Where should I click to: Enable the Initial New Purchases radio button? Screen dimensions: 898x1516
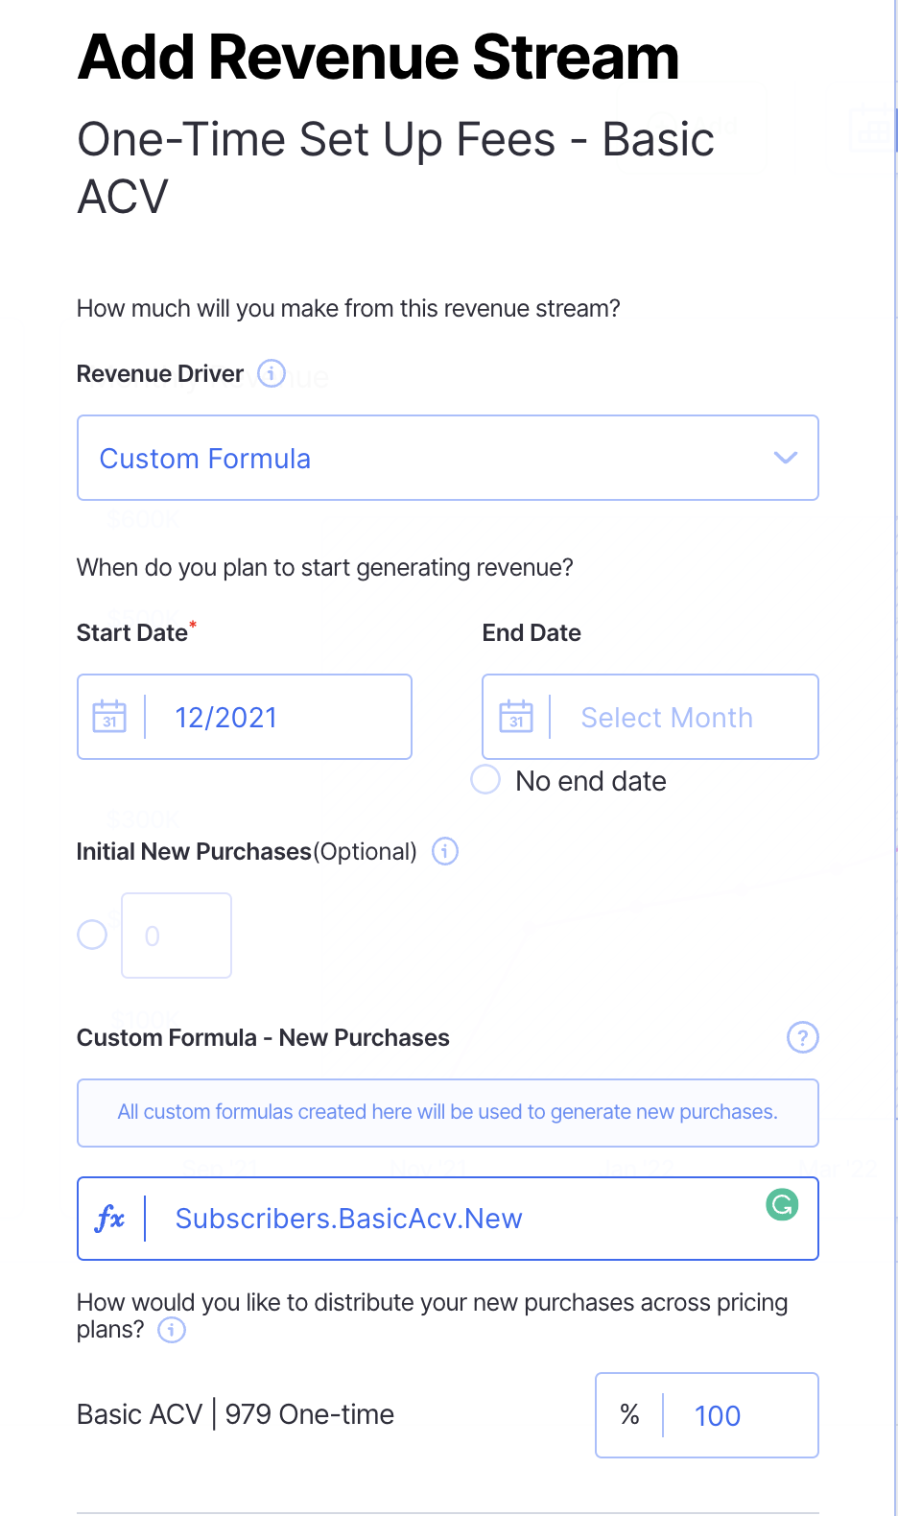coord(92,935)
